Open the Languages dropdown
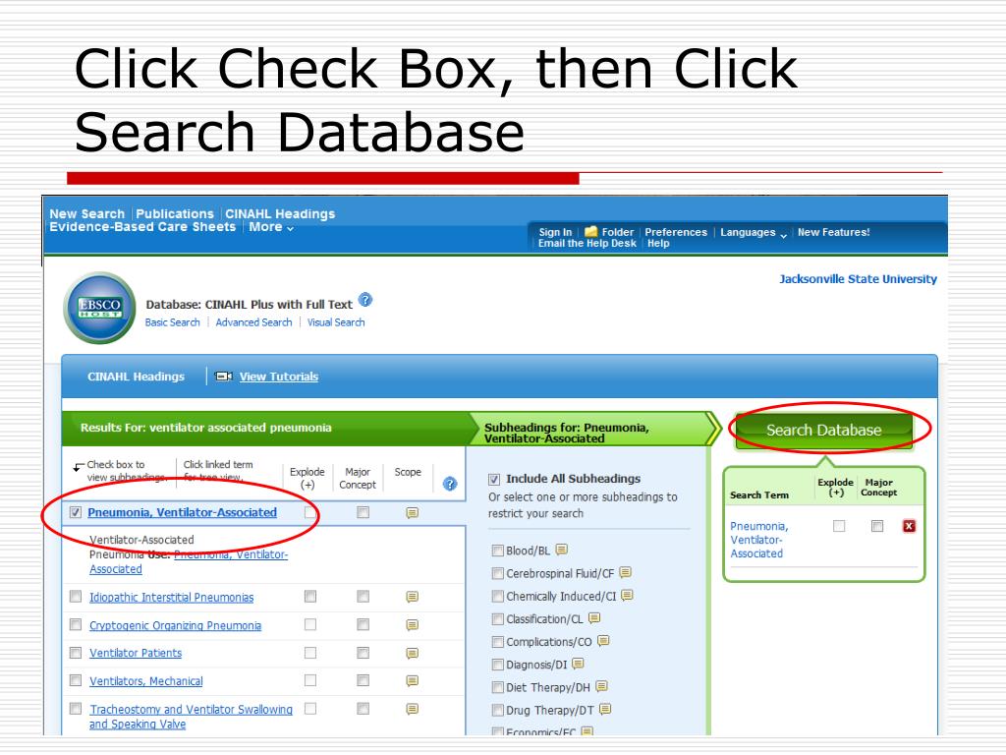1006x755 pixels. click(754, 232)
